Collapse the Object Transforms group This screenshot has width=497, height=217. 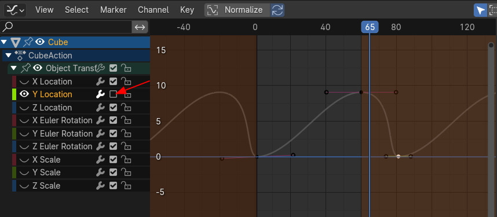point(14,68)
